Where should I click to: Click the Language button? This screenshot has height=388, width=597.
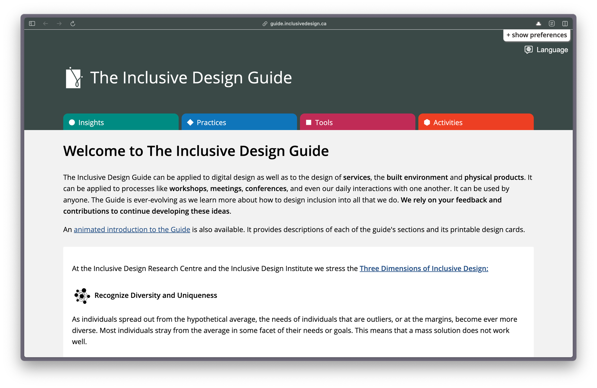coord(546,50)
